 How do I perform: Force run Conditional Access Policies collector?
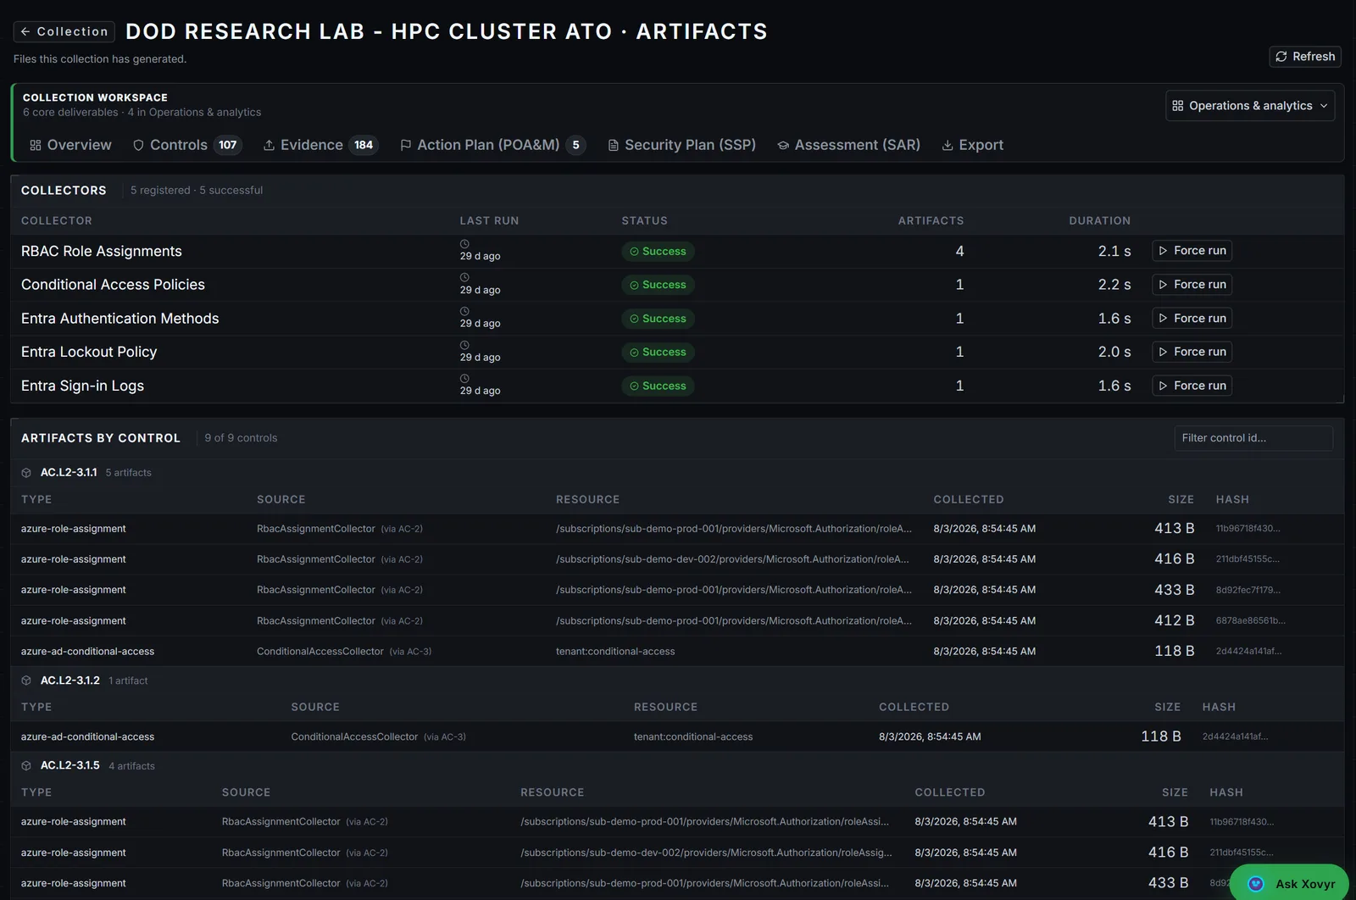pyautogui.click(x=1192, y=285)
